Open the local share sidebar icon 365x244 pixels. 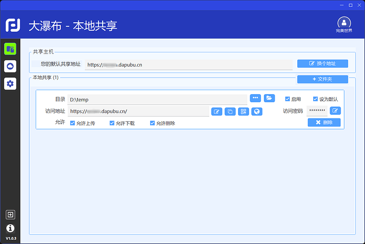10,49
